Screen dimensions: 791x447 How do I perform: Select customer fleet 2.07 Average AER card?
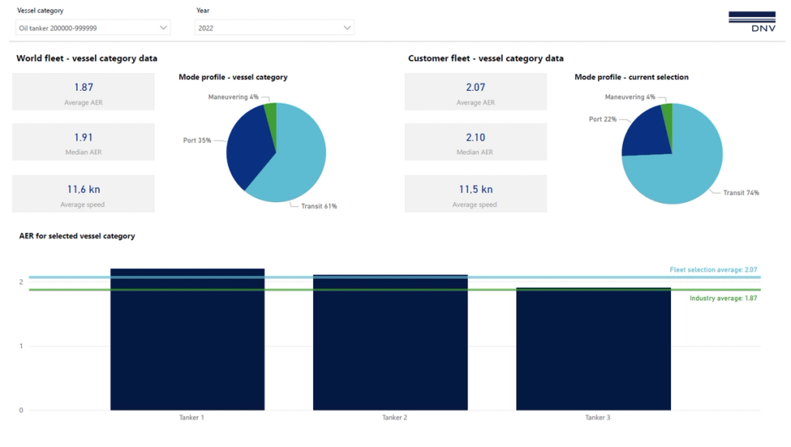(476, 92)
